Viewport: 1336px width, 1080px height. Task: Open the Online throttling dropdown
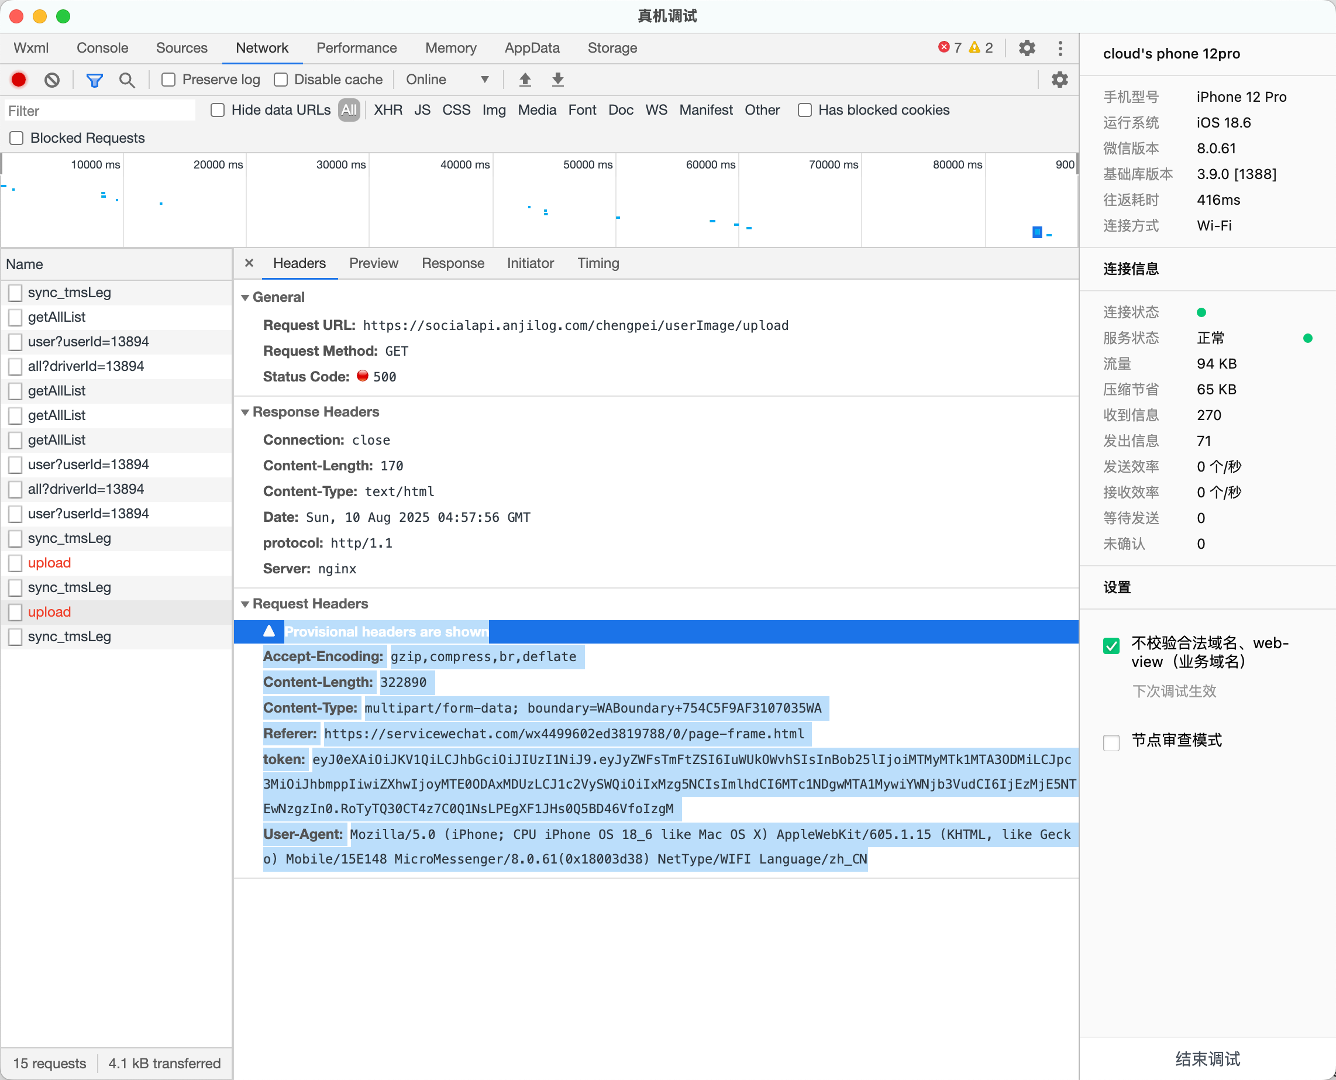tap(447, 80)
